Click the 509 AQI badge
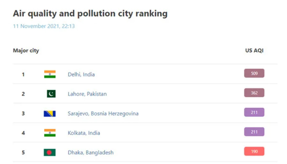The height and width of the screenshot is (164, 287). (x=254, y=73)
